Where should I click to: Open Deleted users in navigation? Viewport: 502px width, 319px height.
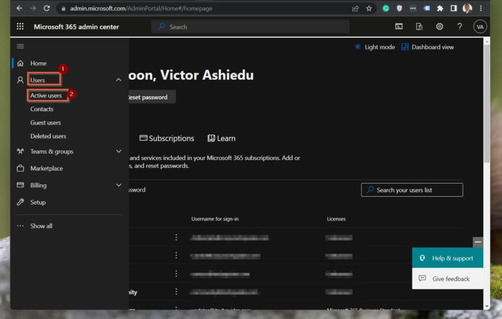pos(48,136)
